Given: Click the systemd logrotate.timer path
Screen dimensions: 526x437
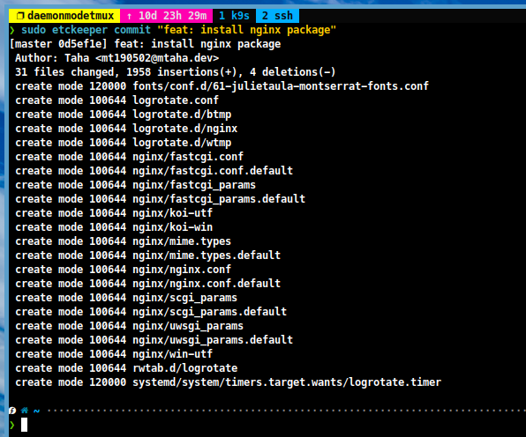Looking at the screenshot, I should (x=287, y=382).
